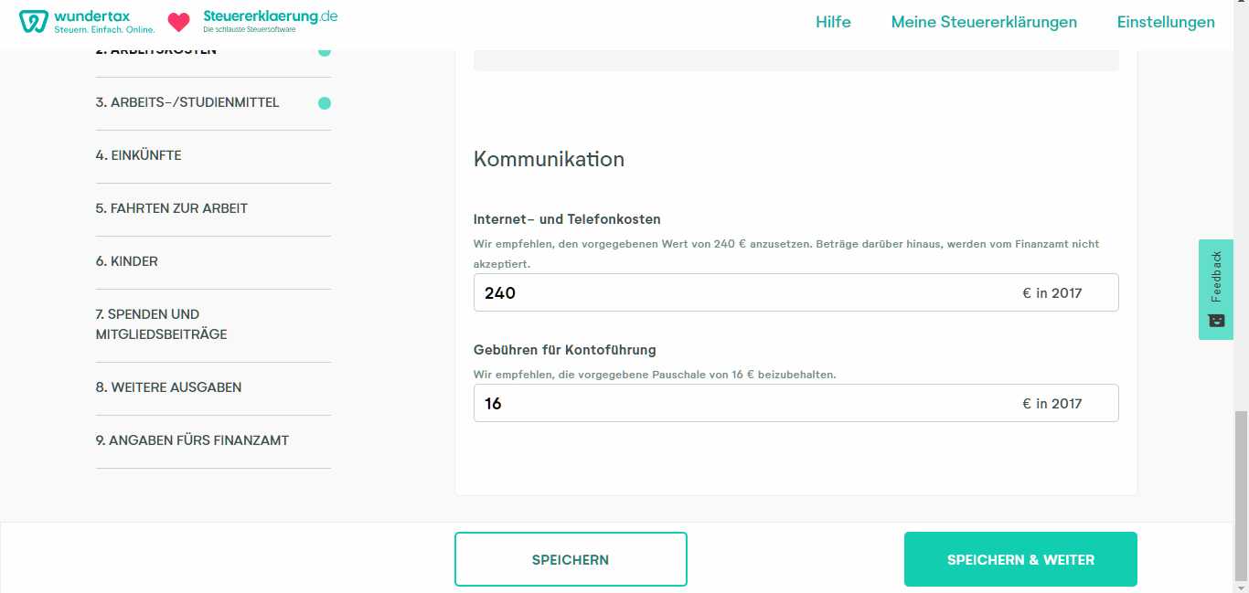Click the Speichern button
This screenshot has height=593, width=1249.
click(571, 558)
